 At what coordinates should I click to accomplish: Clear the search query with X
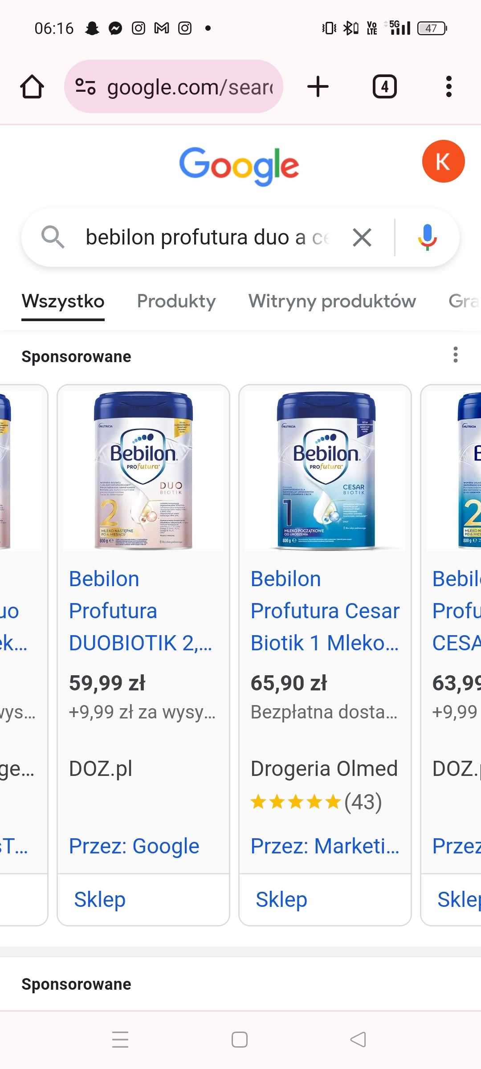tap(362, 237)
